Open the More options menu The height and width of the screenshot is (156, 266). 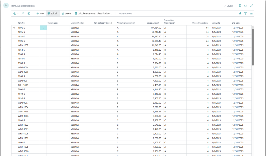pos(125,13)
